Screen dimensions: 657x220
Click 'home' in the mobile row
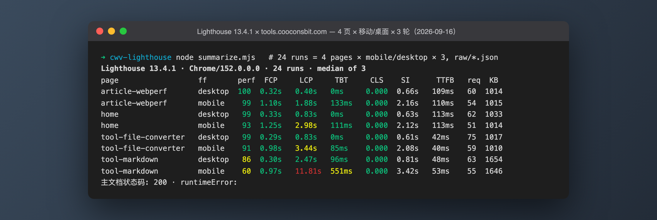pos(110,125)
